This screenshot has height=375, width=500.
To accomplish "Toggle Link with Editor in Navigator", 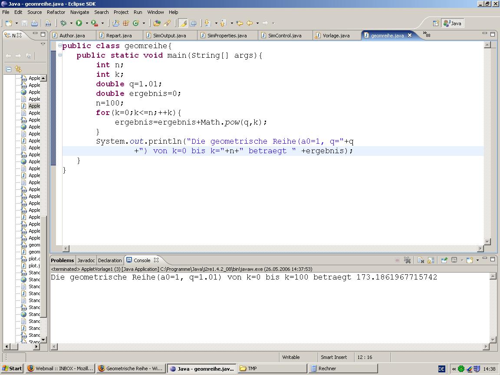I will pyautogui.click(x=18, y=69).
